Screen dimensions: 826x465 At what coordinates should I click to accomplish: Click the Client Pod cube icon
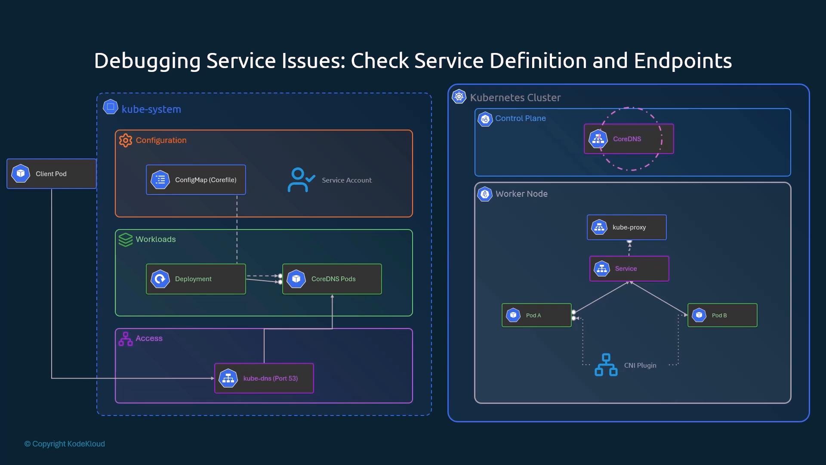point(21,174)
